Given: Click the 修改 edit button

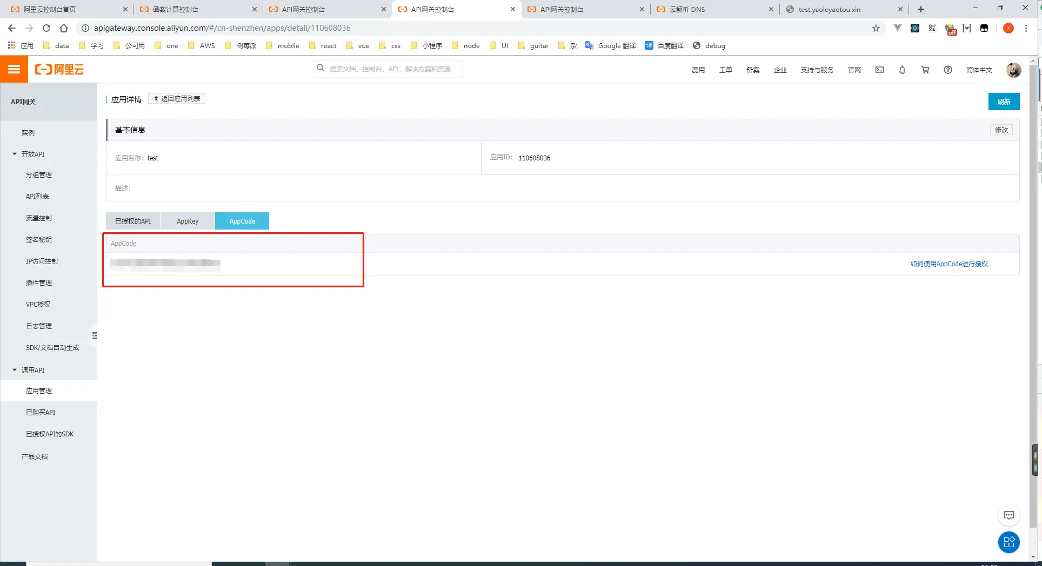Looking at the screenshot, I should point(1001,130).
